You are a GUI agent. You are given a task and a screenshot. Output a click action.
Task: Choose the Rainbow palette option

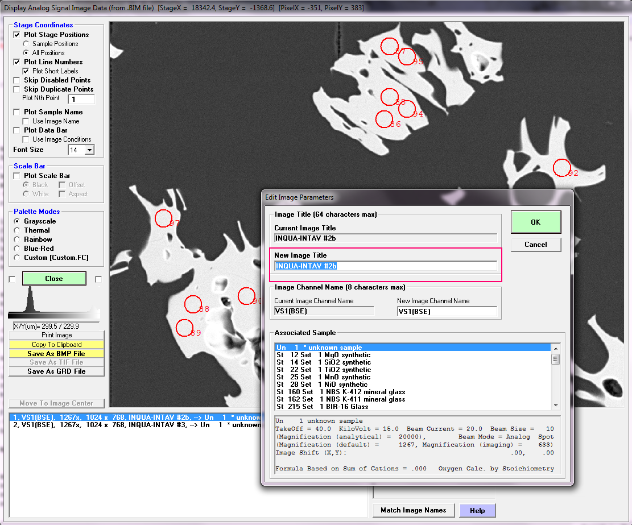coord(18,239)
